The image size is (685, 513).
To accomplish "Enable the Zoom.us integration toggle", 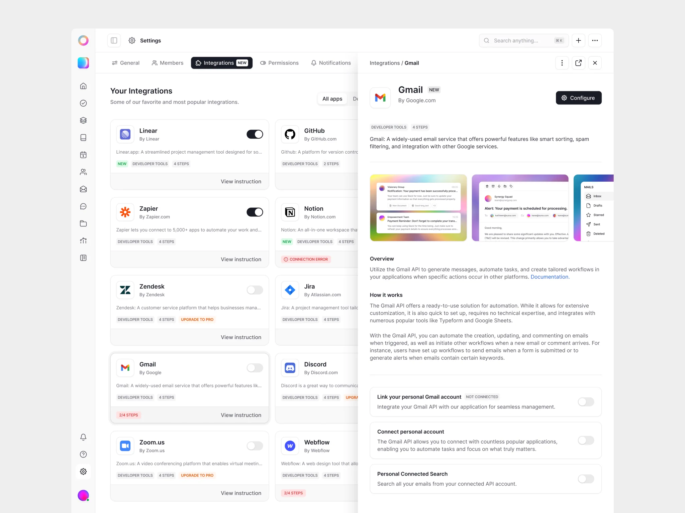I will [x=255, y=446].
